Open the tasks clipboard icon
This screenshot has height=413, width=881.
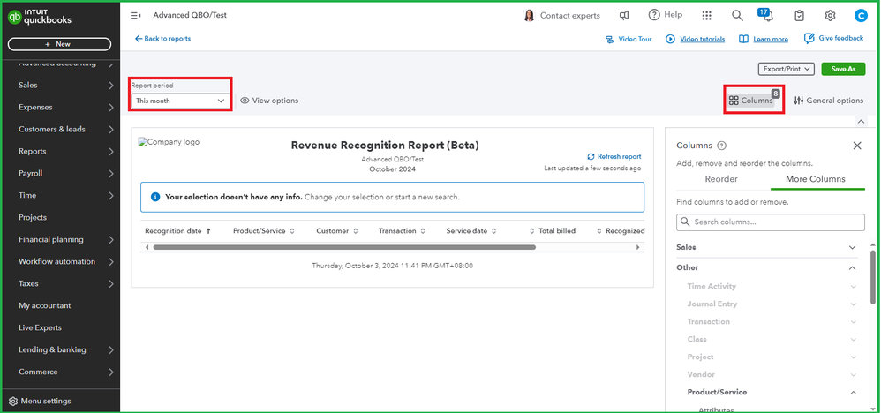pyautogui.click(x=799, y=16)
